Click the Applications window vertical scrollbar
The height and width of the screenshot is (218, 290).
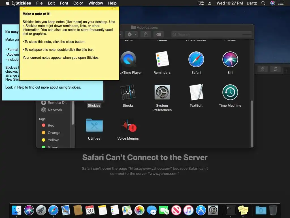(252, 124)
